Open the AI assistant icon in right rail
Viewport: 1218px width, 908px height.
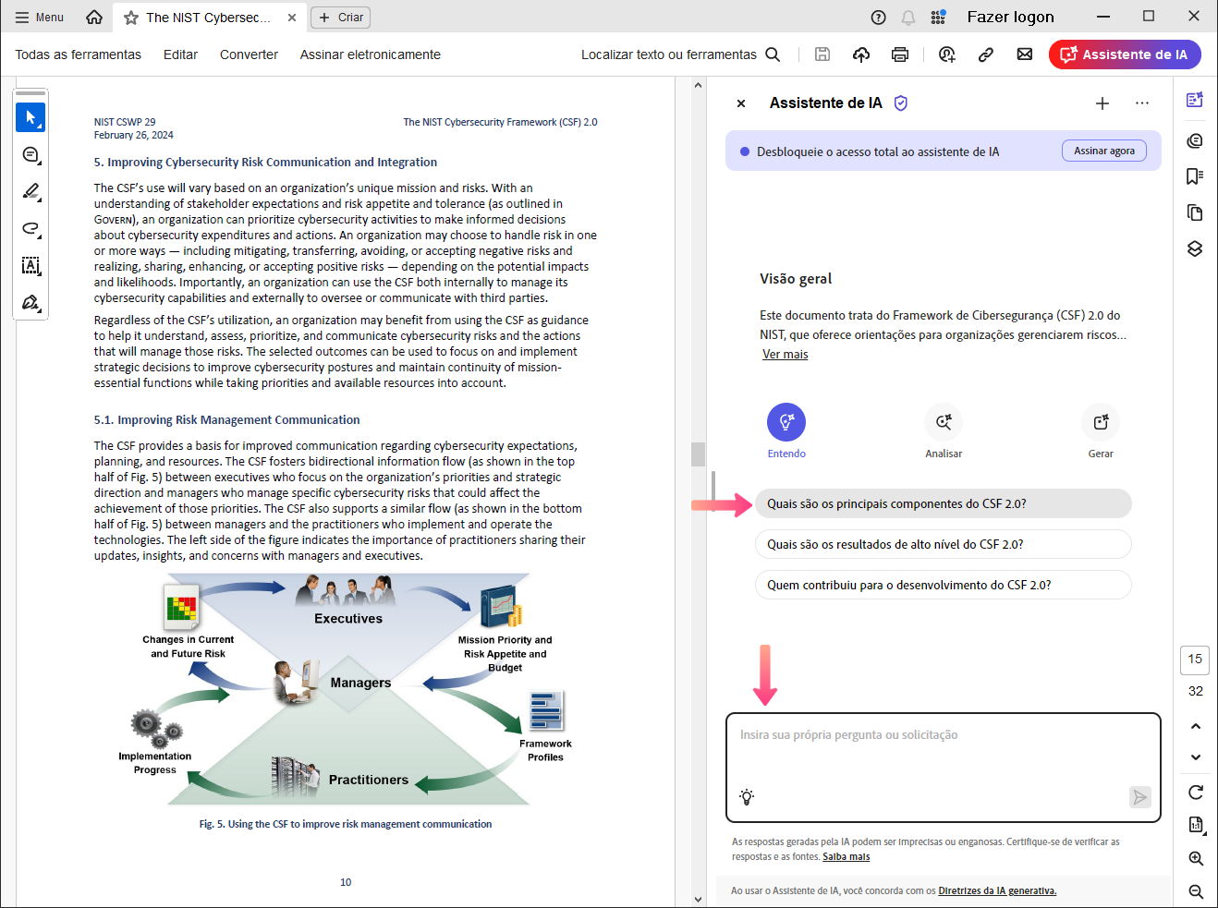[x=1195, y=100]
